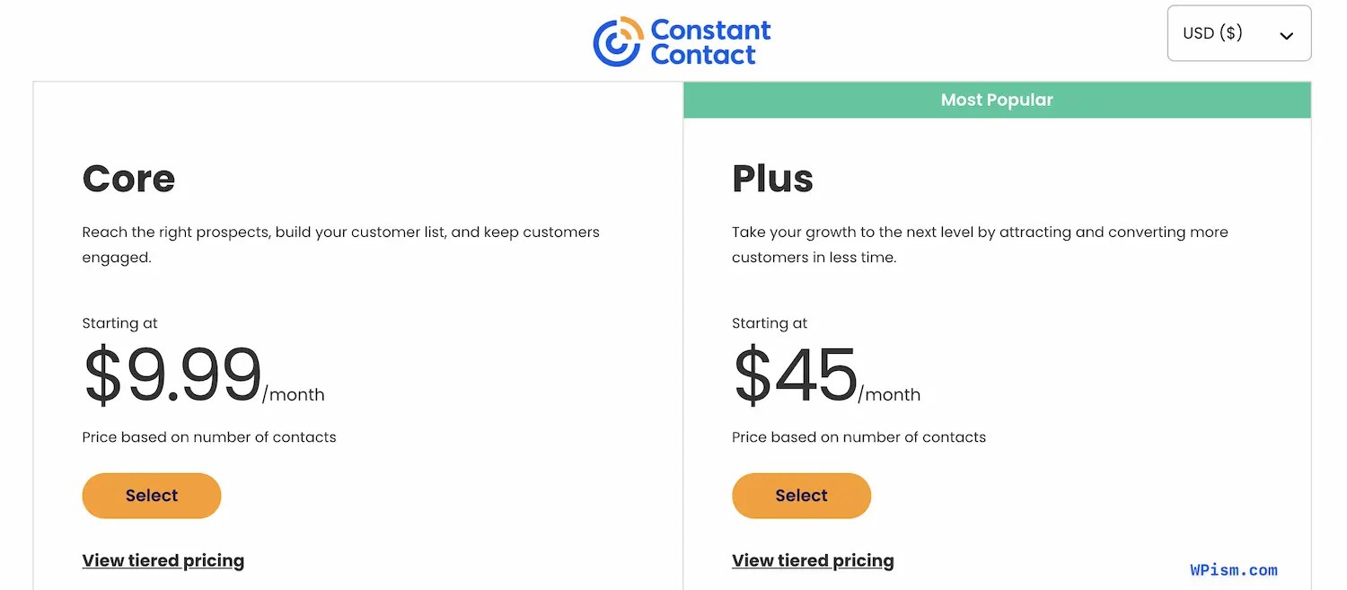Click the Most Popular banner
Screen dimensions: 1347x590
(x=997, y=100)
